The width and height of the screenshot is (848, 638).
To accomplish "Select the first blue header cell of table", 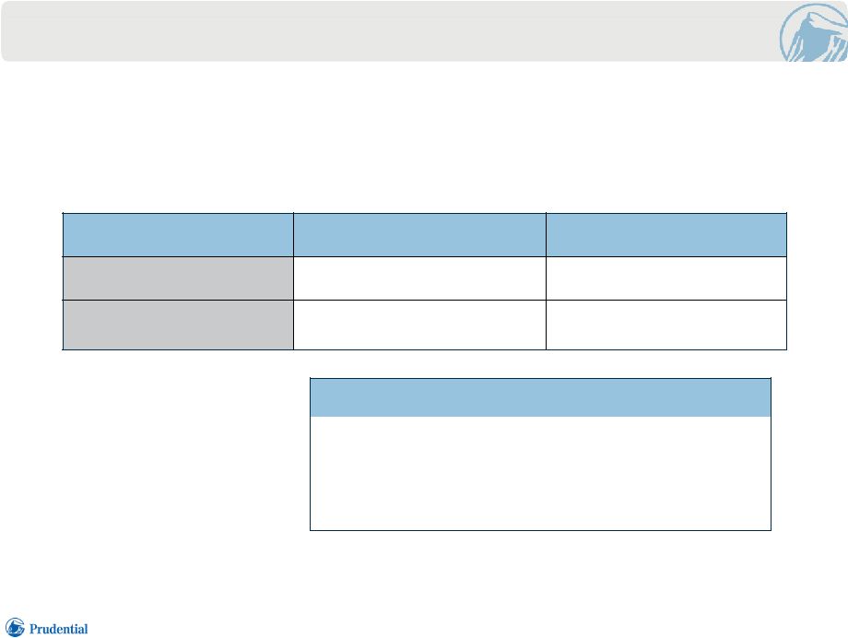I will 178,235.
